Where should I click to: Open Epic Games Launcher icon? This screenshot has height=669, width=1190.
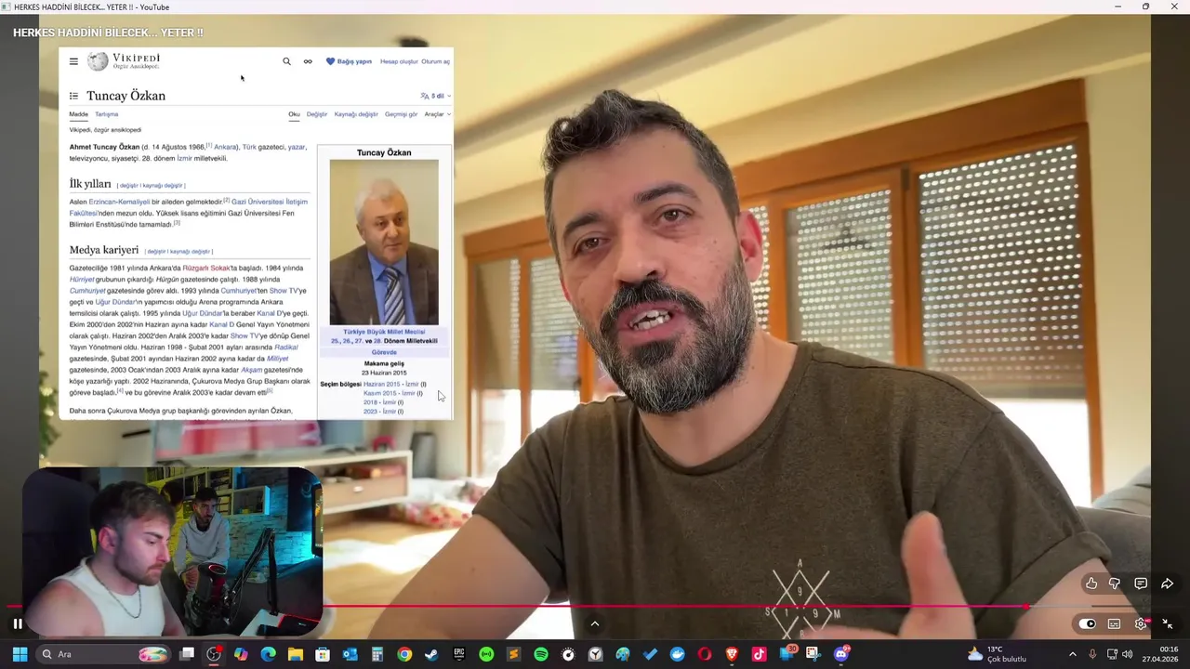coord(458,654)
